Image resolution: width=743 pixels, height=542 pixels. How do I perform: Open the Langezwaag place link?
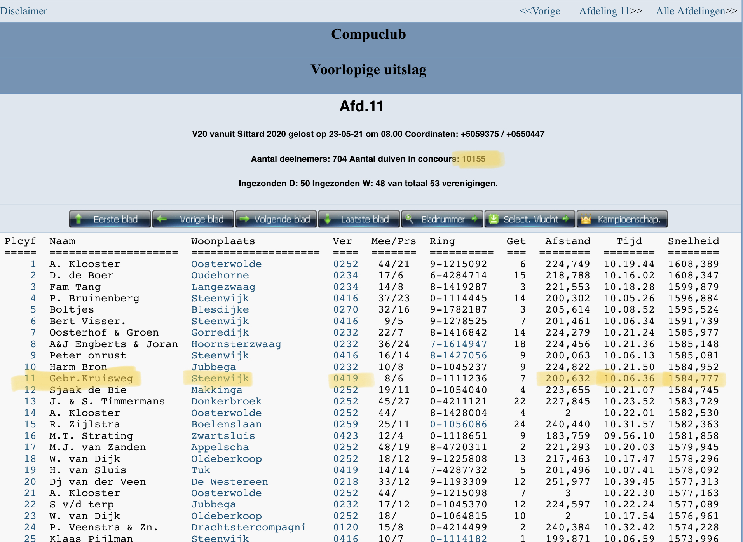(223, 287)
